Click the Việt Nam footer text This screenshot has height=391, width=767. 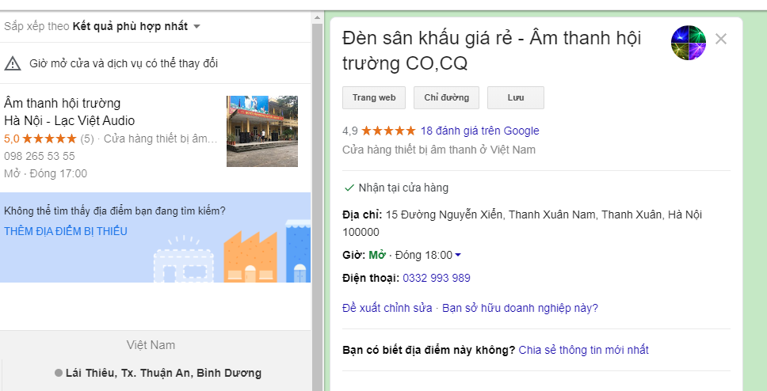(x=151, y=345)
